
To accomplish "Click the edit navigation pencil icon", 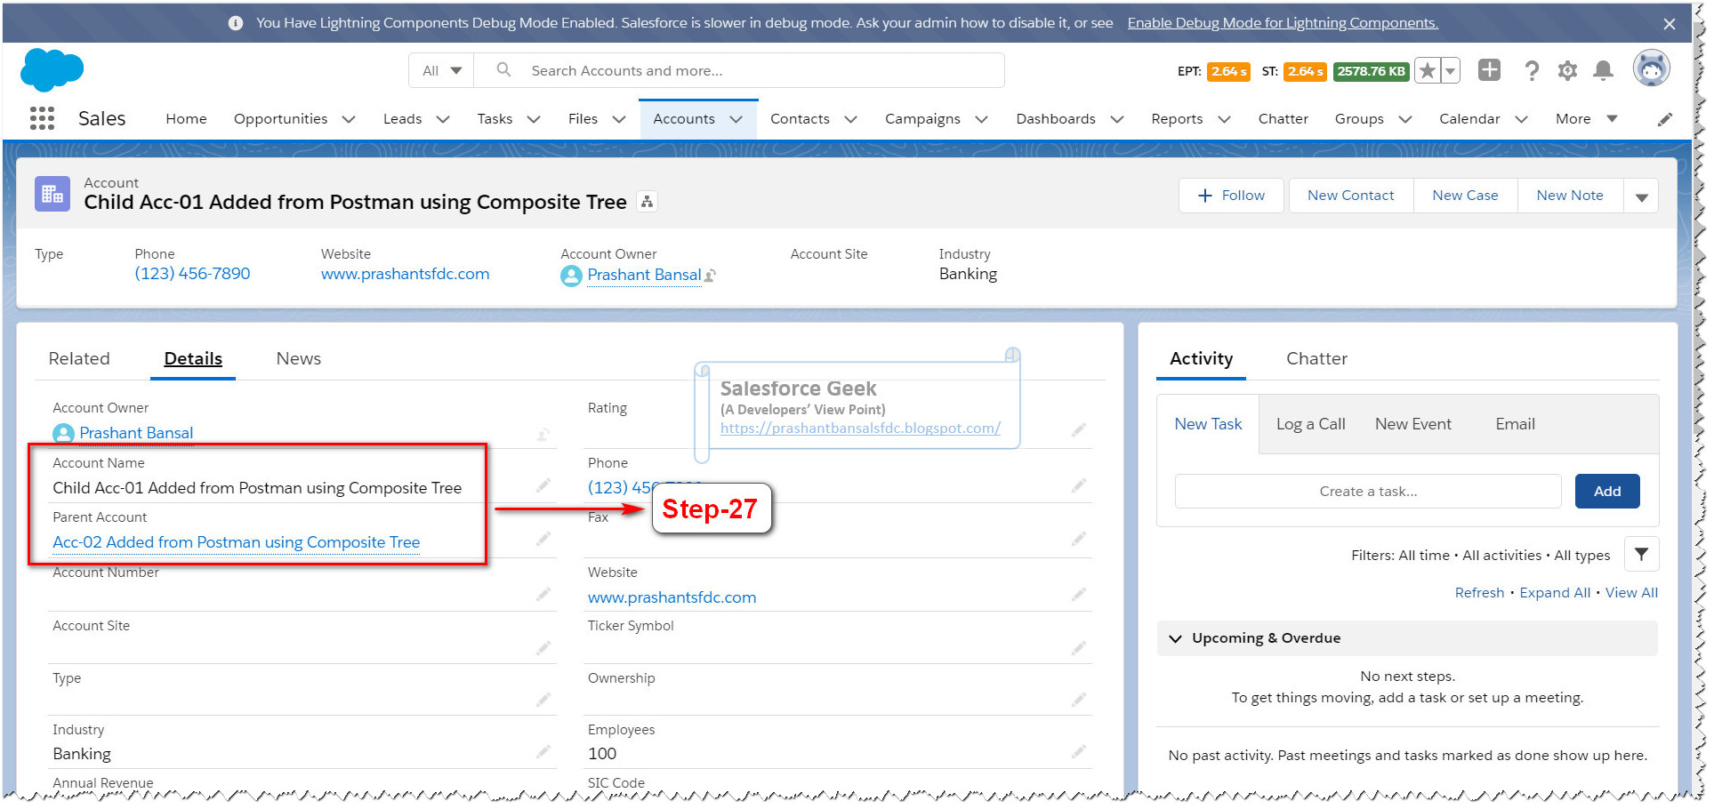I will [x=1665, y=119].
